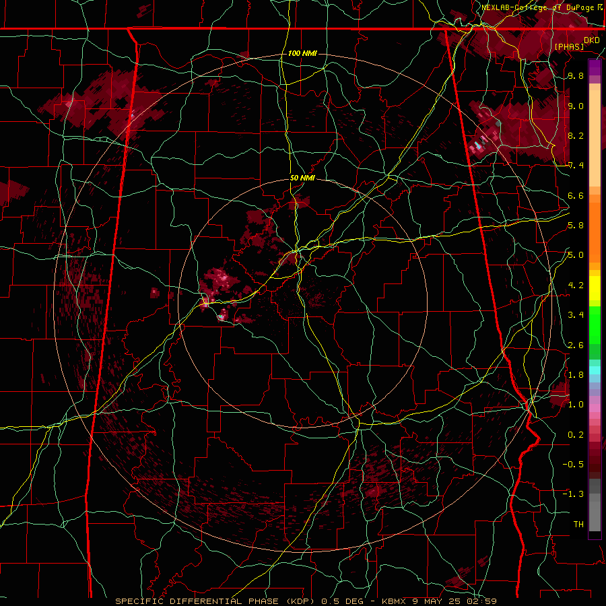Click the 9.0 value on the color scale
Image resolution: width=606 pixels, height=606 pixels.
click(x=576, y=106)
